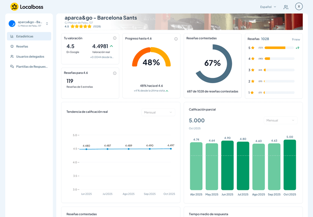Viewport: 313px width, 217px height.
Task: Click the Oct 2025 trend data point
Action: (171, 149)
